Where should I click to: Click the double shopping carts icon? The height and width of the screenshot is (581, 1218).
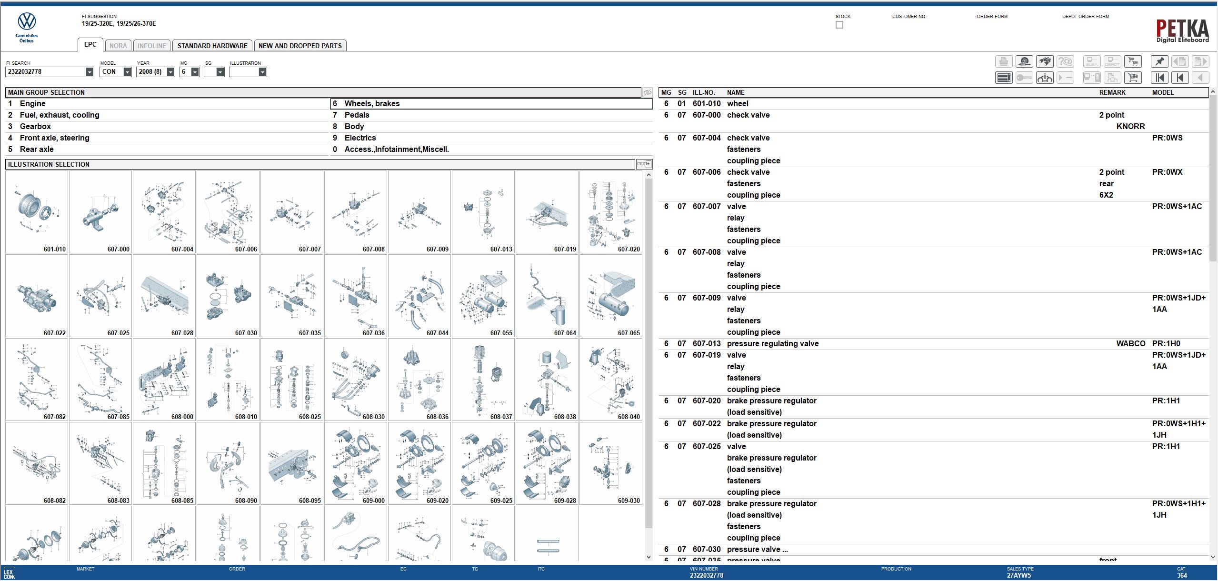tap(1133, 61)
